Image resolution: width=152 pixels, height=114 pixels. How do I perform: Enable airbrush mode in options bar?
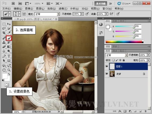pos(112,14)
